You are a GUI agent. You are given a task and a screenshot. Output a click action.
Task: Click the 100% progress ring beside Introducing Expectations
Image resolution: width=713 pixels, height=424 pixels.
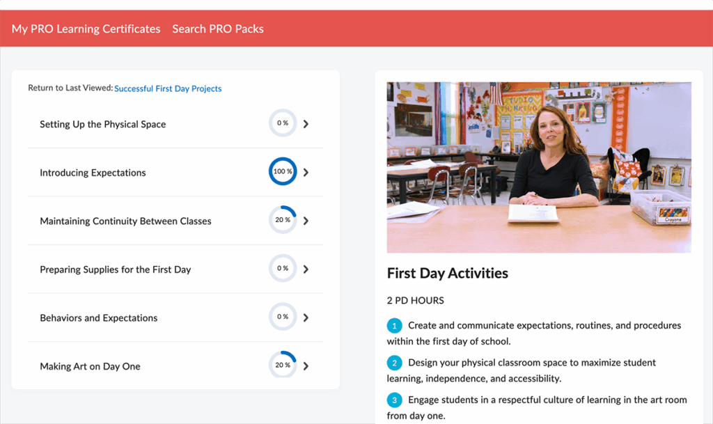283,171
